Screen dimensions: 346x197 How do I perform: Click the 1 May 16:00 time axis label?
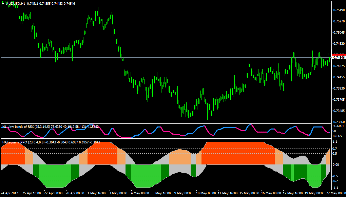point(97,193)
